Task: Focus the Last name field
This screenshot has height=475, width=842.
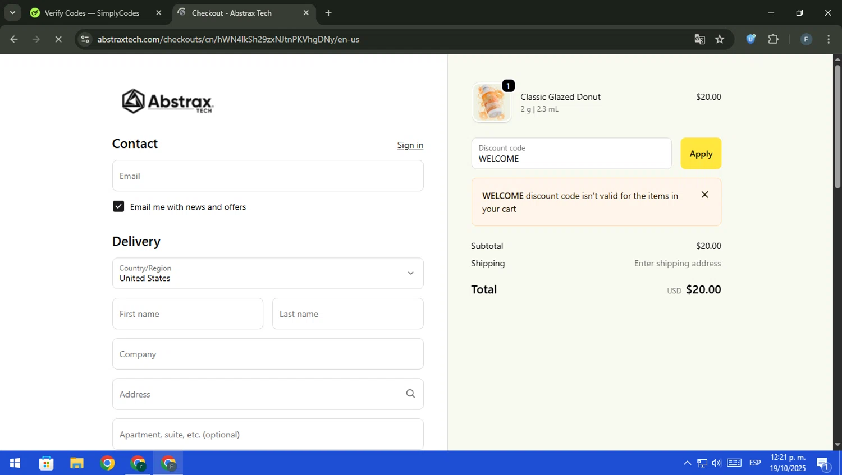Action: [x=348, y=313]
